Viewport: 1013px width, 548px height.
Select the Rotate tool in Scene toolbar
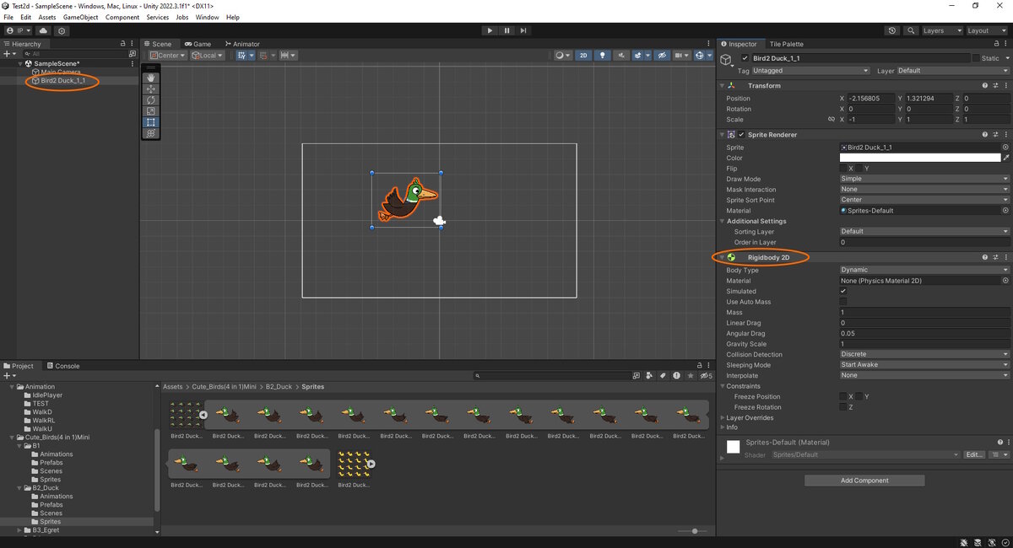click(151, 99)
